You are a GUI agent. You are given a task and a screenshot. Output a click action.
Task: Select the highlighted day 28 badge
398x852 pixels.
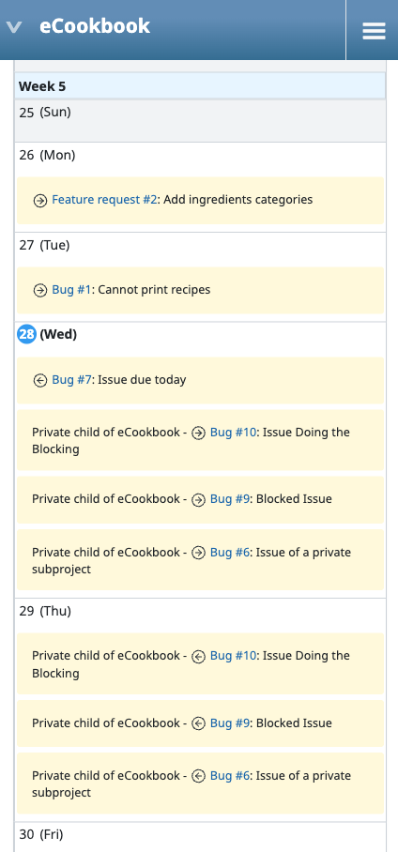point(26,334)
